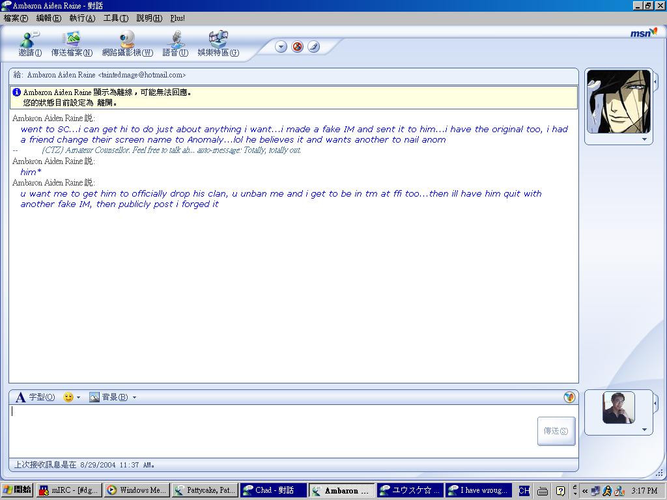This screenshot has width=667, height=500.
Task: Open the round dropdown arrow toolbar button
Action: tap(281, 47)
